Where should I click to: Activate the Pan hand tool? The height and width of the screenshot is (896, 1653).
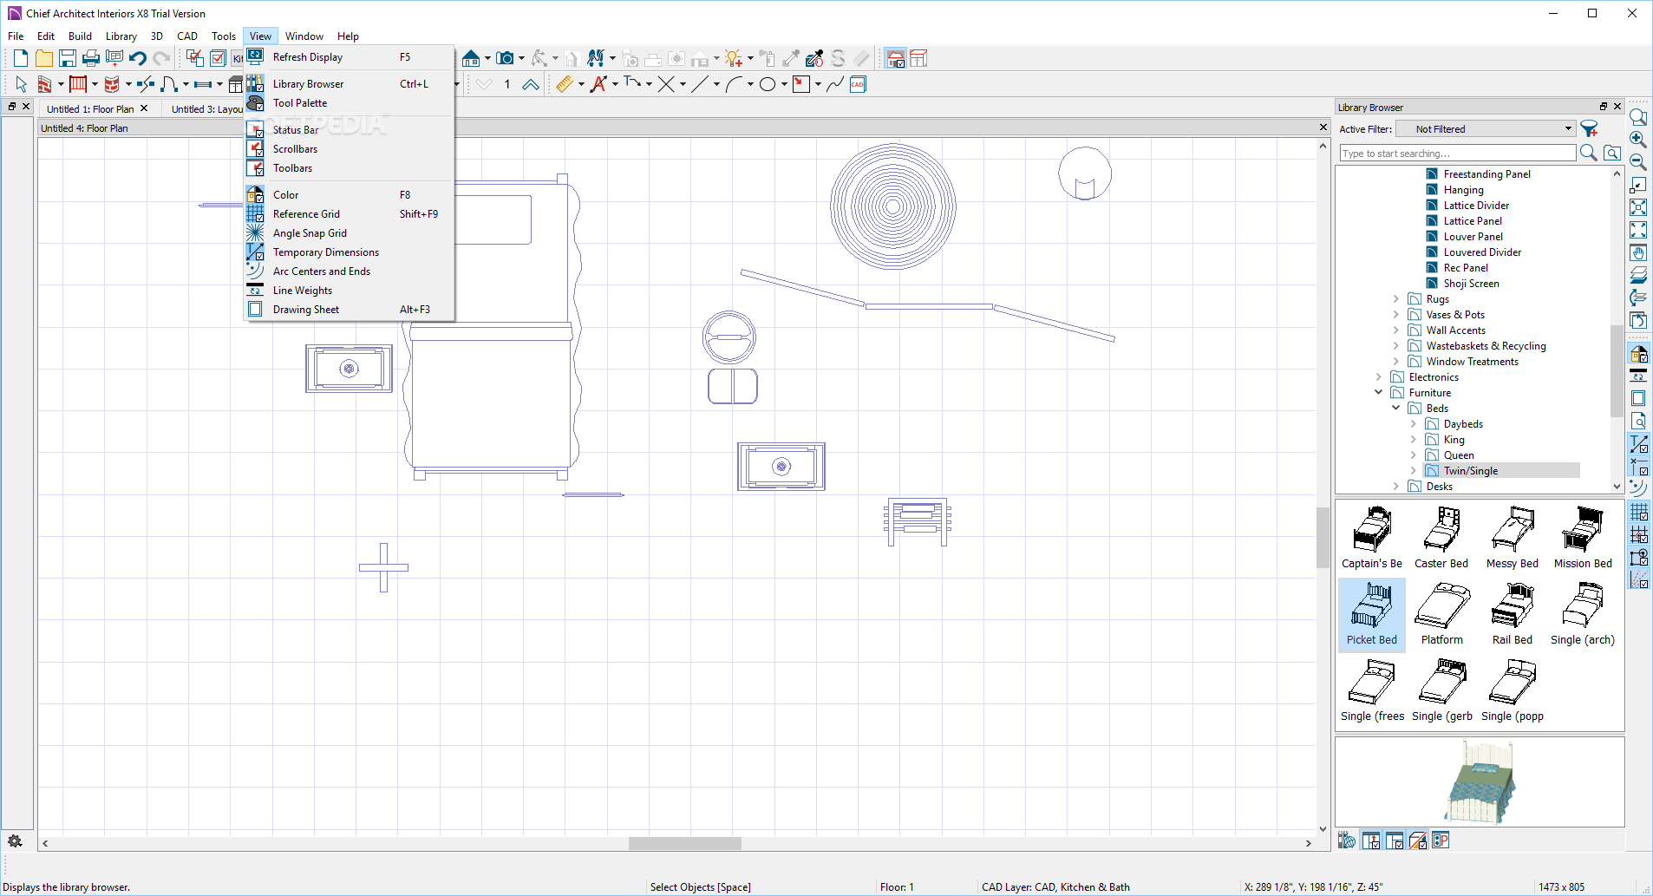click(x=1638, y=252)
